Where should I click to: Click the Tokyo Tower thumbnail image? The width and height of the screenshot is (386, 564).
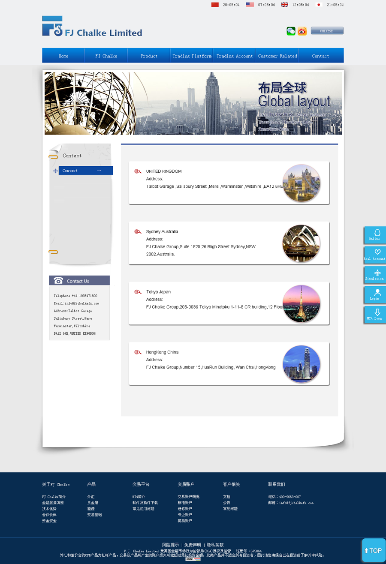(x=302, y=304)
